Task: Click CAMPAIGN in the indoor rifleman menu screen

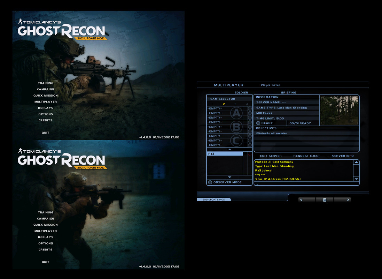Action: [x=46, y=219]
